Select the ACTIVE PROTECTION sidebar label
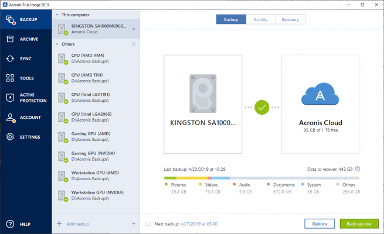This screenshot has width=384, height=234. pyautogui.click(x=33, y=98)
